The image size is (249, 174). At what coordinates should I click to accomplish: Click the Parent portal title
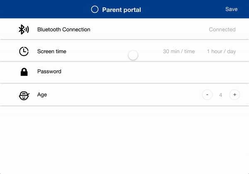coord(122,10)
